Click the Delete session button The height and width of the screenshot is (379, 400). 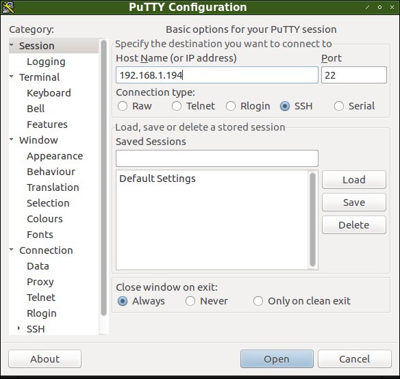354,225
